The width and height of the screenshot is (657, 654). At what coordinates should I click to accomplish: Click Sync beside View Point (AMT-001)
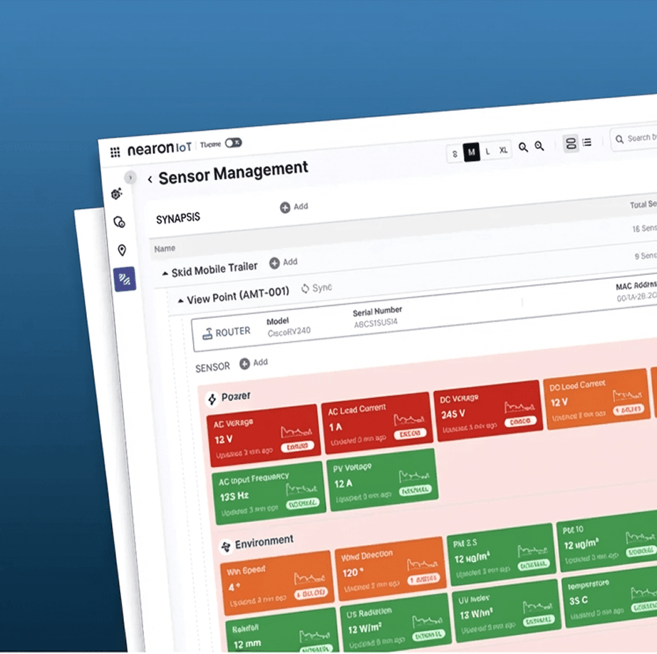click(316, 289)
